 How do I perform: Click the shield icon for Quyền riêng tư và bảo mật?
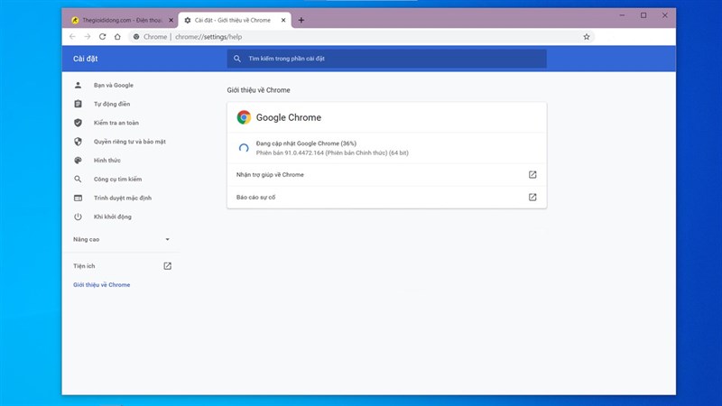[78, 142]
